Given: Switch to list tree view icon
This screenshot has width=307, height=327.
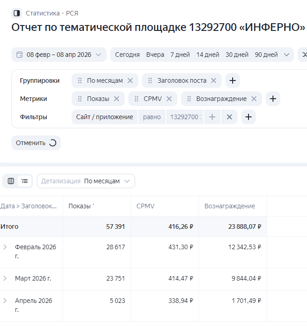Looking at the screenshot, I should [x=24, y=181].
